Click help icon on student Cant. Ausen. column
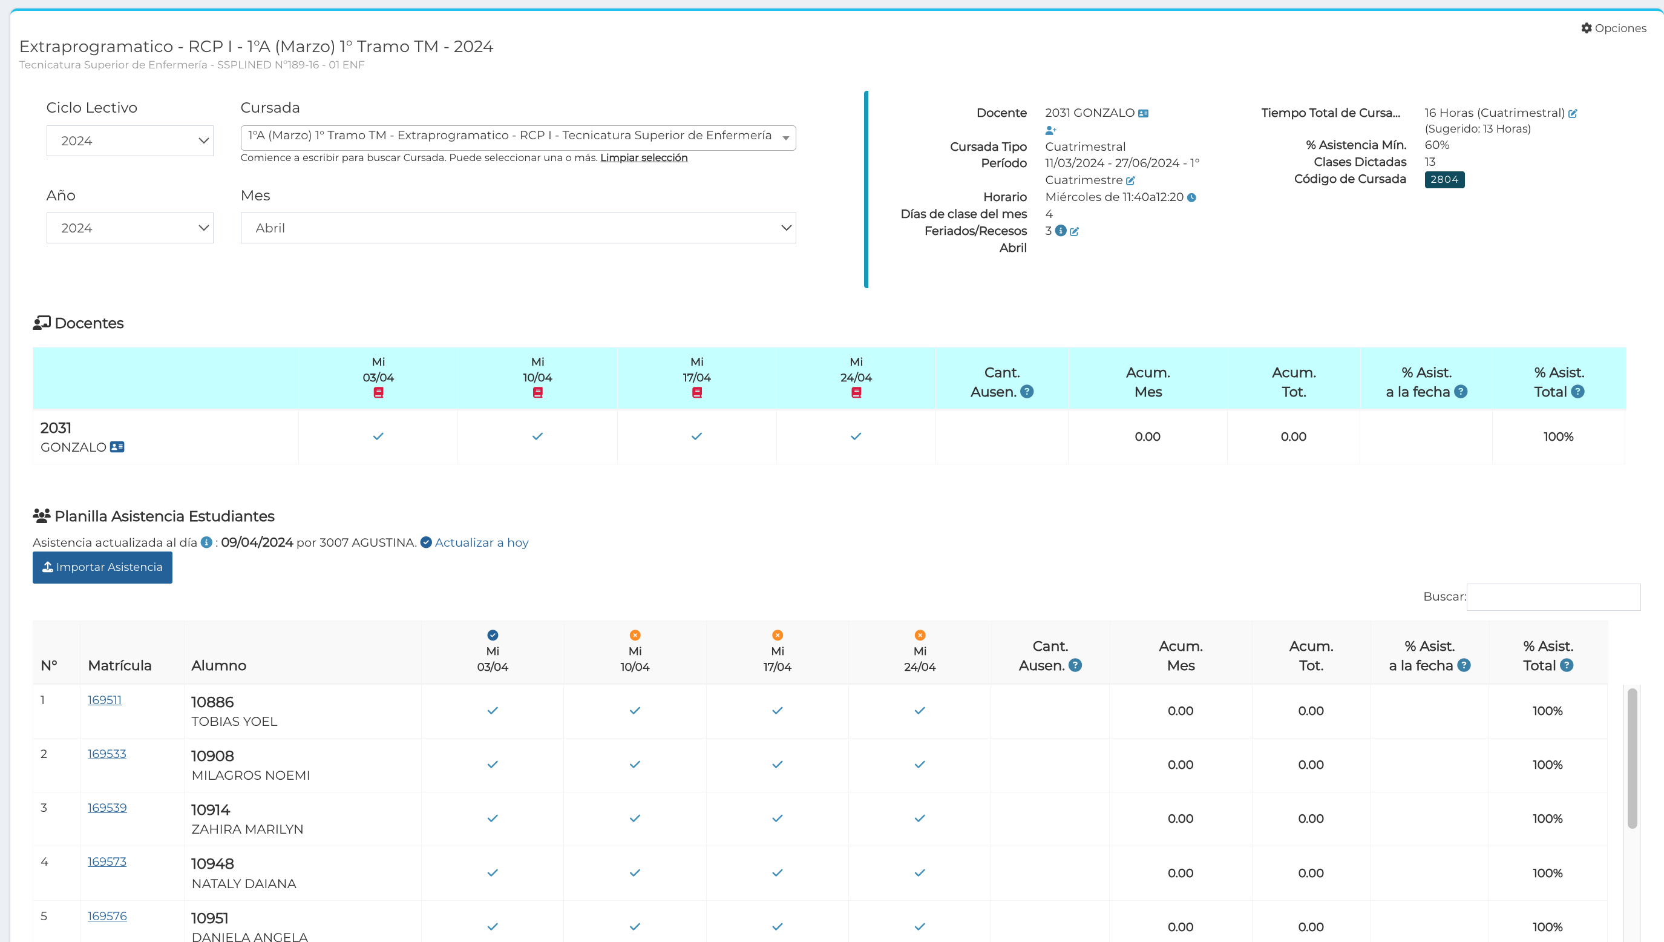The image size is (1664, 942). (1075, 665)
